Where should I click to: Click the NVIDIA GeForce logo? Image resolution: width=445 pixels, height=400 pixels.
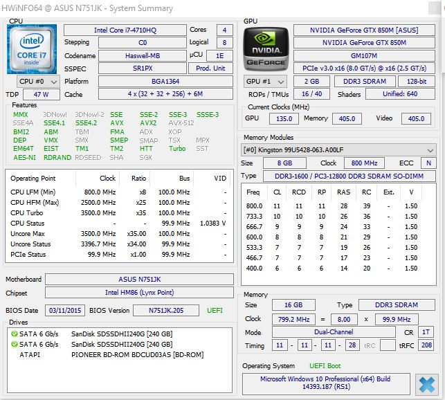266,49
